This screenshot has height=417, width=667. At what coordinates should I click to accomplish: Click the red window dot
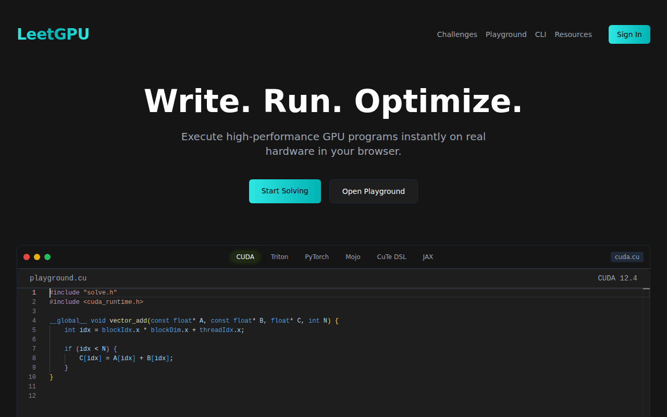[x=27, y=257]
